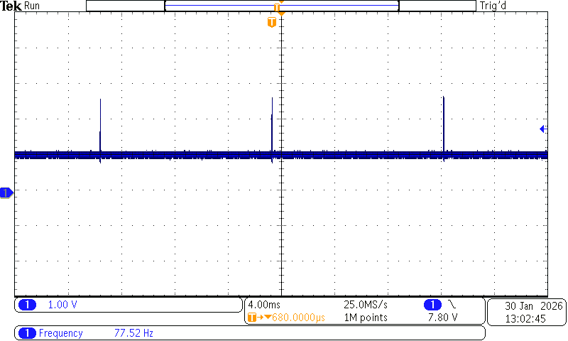
Task: Click the Trig'd trigger status
Action: click(493, 6)
